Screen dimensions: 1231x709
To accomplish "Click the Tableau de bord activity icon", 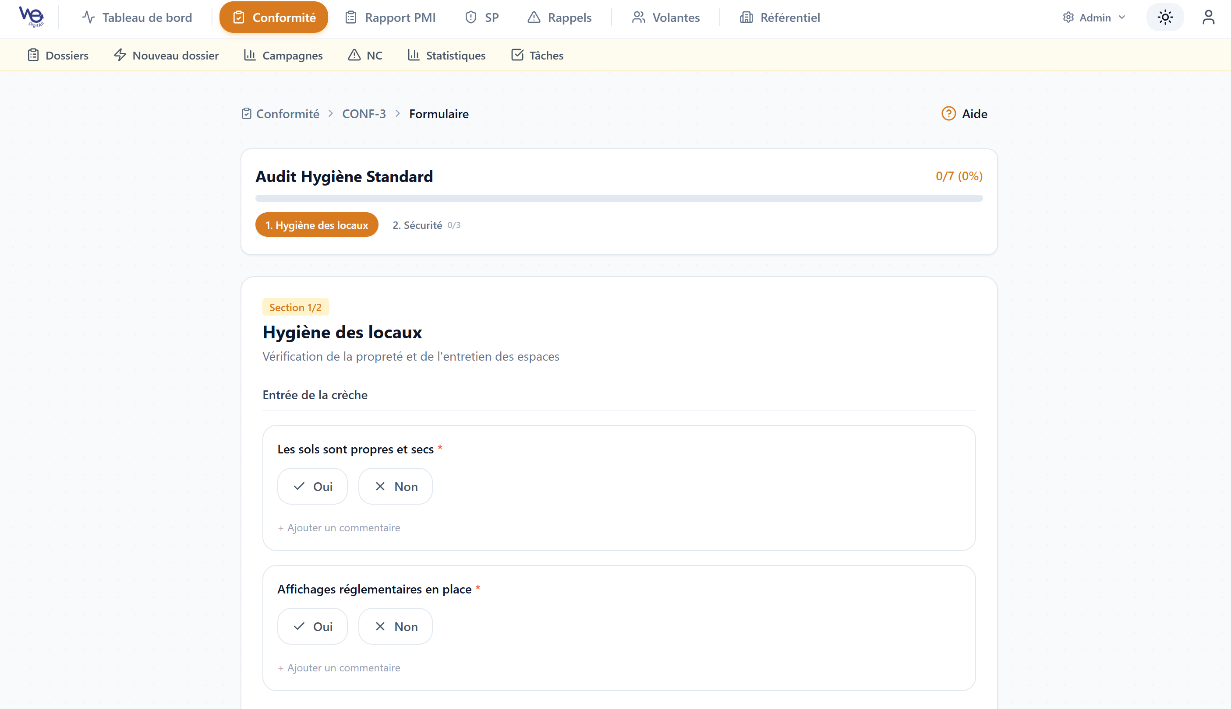I will tap(88, 18).
